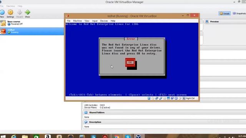The image size is (246, 138).
Task: Click the host key arrow indicator icon
Action: (x=184, y=98)
